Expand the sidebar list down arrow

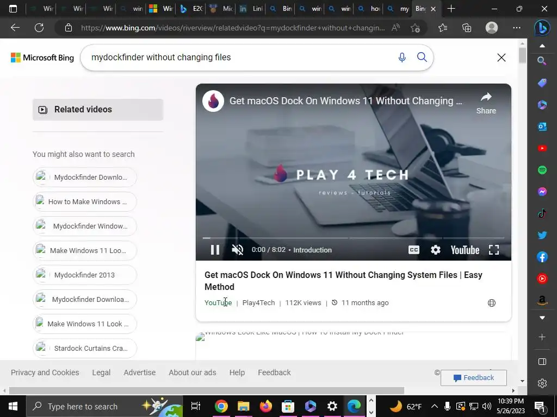coord(542,318)
